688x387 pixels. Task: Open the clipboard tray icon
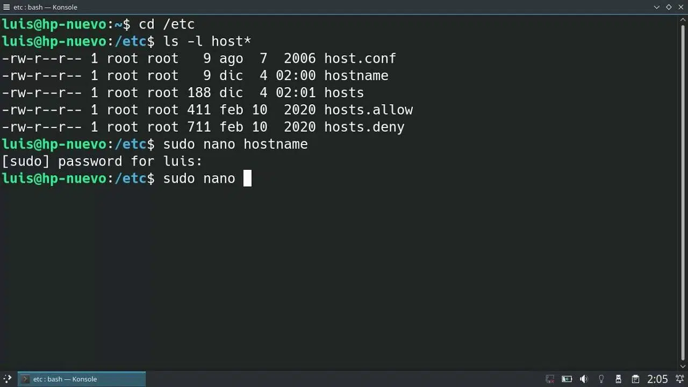[635, 379]
